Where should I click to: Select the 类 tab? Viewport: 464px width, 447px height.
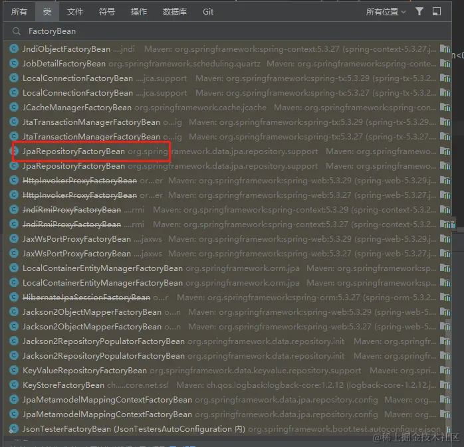pyautogui.click(x=47, y=12)
